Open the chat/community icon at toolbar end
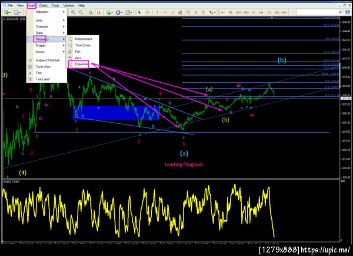This screenshot has width=353, height=256. pyautogui.click(x=348, y=12)
